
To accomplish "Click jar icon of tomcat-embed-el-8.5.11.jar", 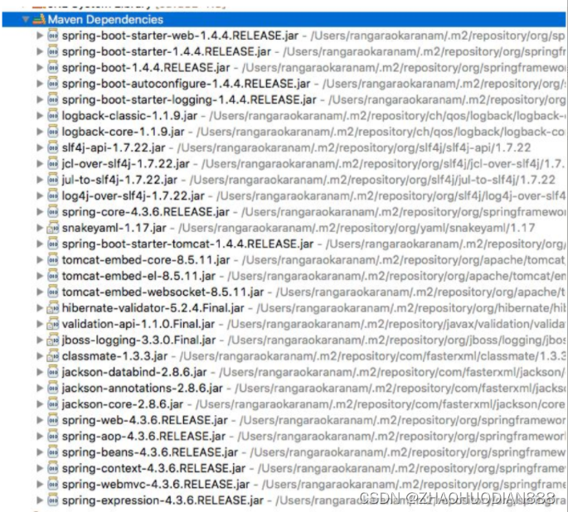I will (x=53, y=276).
